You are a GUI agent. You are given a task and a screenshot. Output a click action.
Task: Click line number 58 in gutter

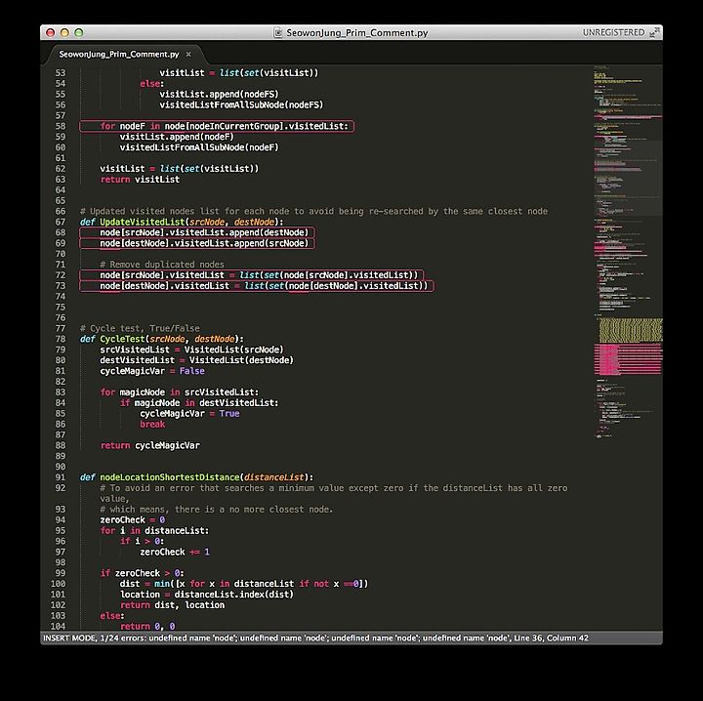tap(61, 126)
